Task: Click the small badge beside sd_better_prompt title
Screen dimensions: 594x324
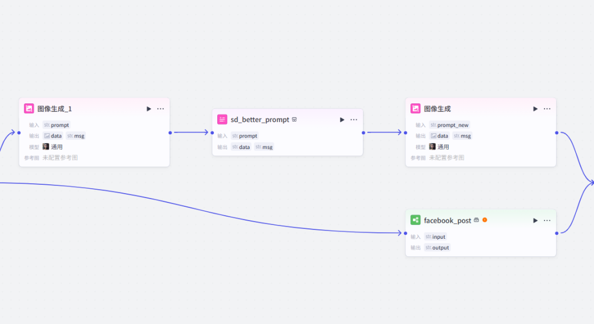Action: coord(295,119)
